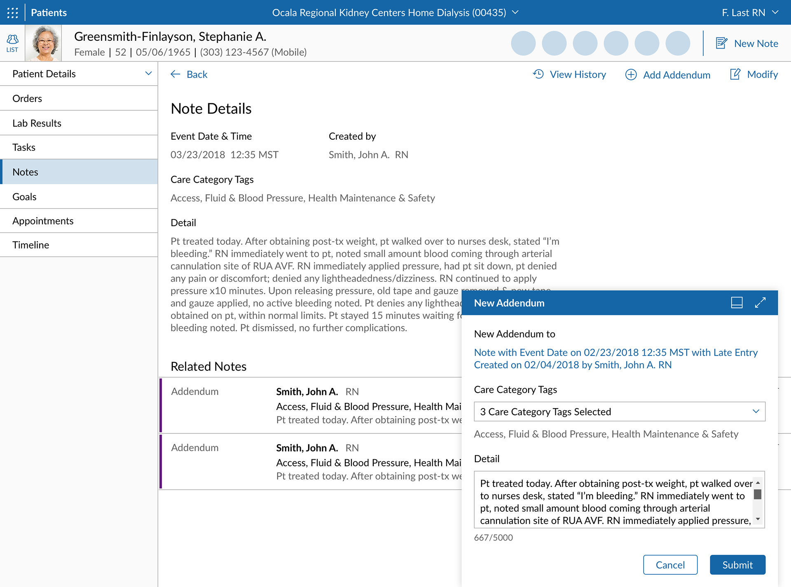Click the back arrow icon
Screen dimensions: 791x587
[x=176, y=74]
